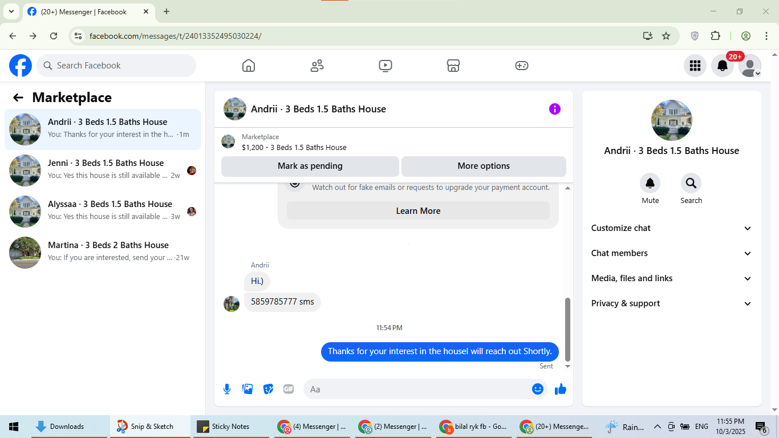The width and height of the screenshot is (779, 438).
Task: Send a voice clip with microphone icon
Action: coord(227,389)
